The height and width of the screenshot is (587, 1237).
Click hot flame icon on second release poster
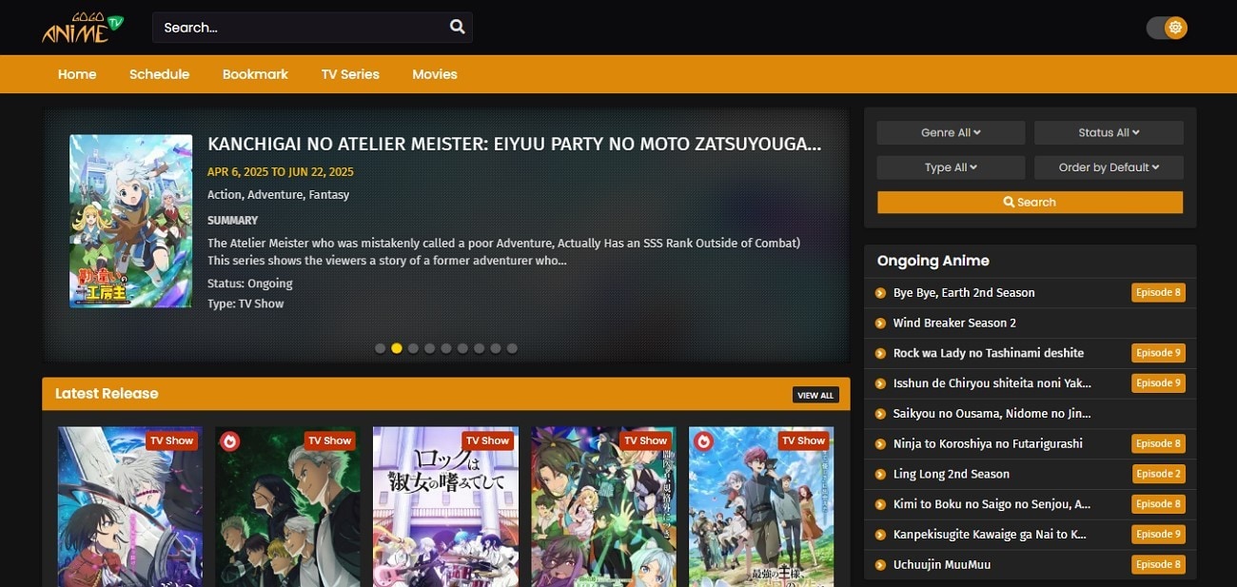[x=228, y=440]
